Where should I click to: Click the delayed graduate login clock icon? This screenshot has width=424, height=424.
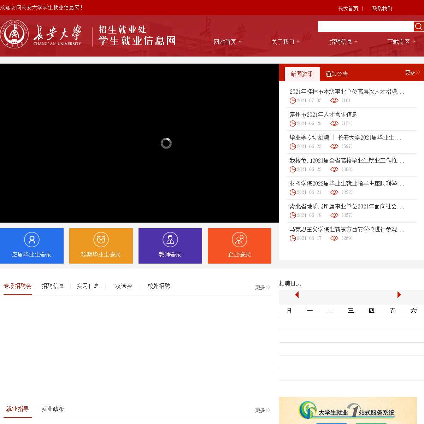(x=101, y=240)
